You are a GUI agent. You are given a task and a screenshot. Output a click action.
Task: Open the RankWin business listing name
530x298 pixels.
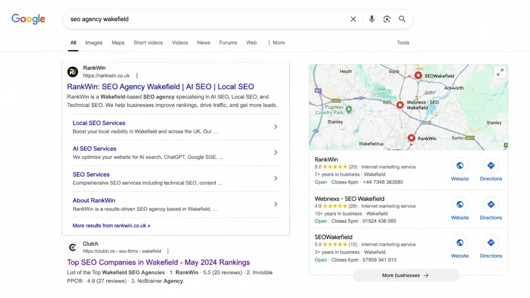[326, 159]
